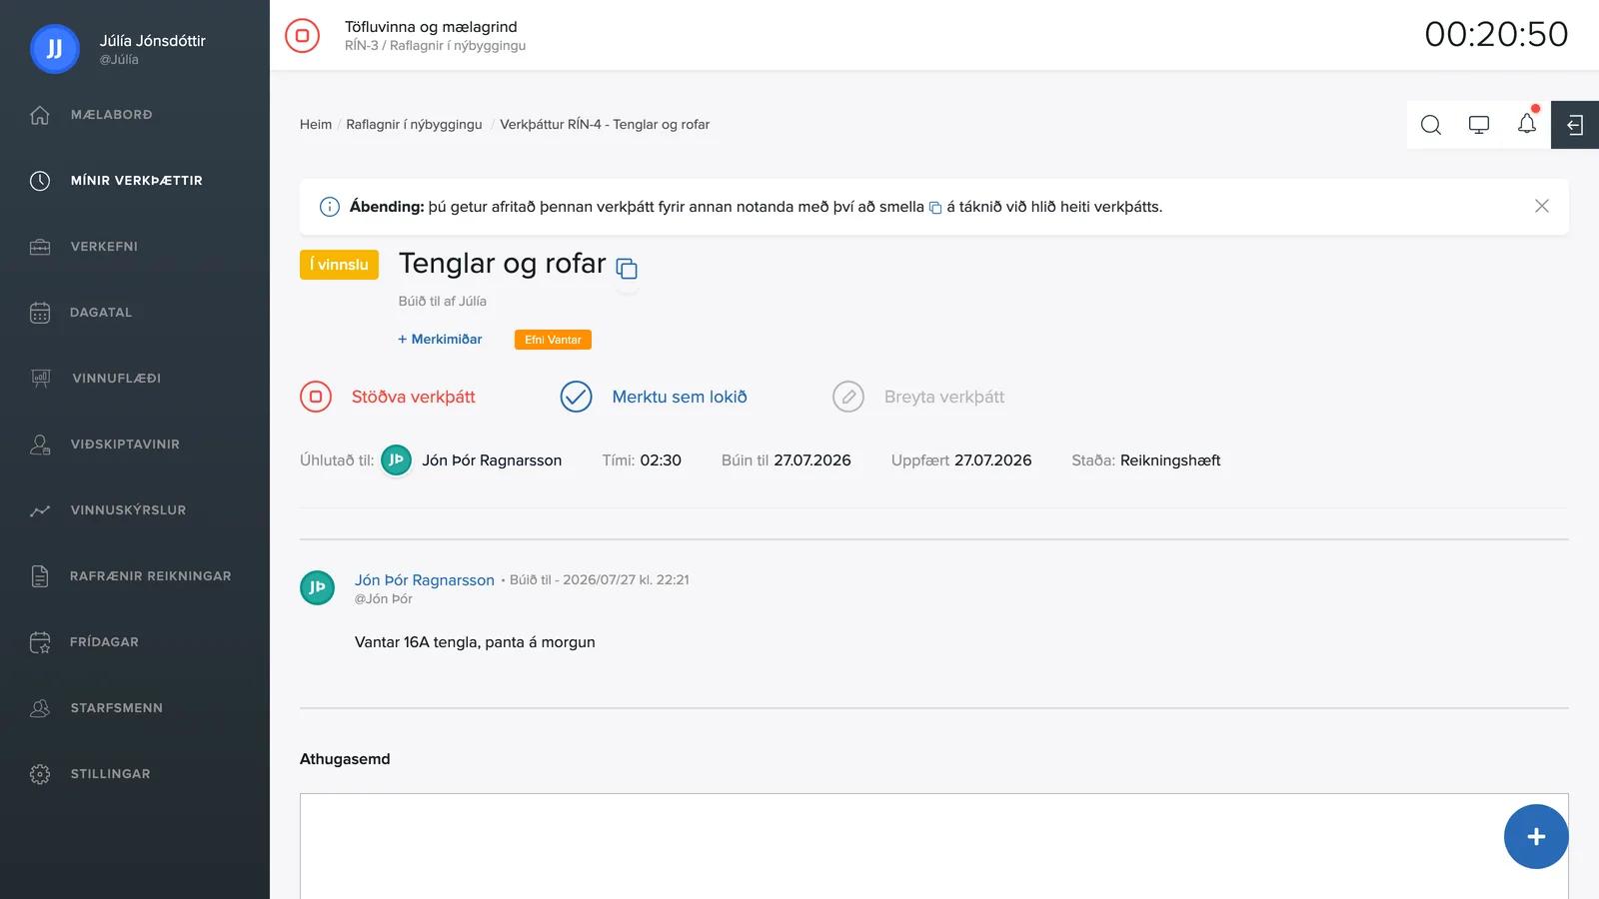Stop the running timer in top bar
The image size is (1599, 899).
302,35
